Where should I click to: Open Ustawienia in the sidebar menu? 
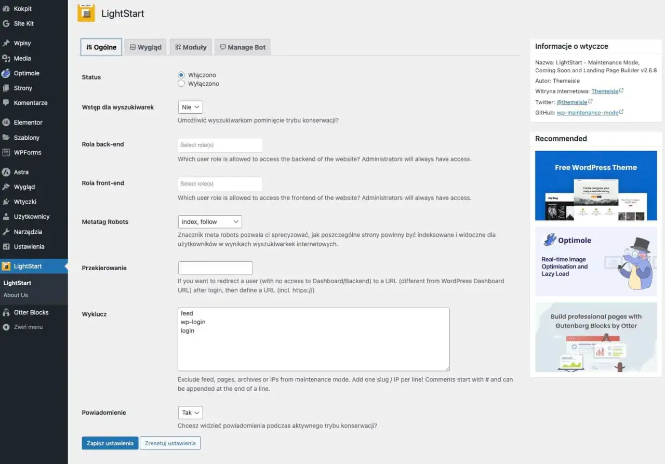34,247
